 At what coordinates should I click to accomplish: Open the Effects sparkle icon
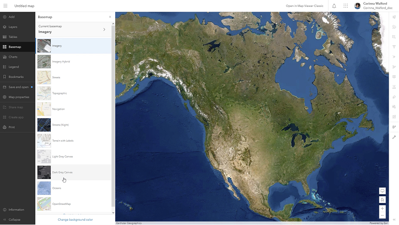394,57
